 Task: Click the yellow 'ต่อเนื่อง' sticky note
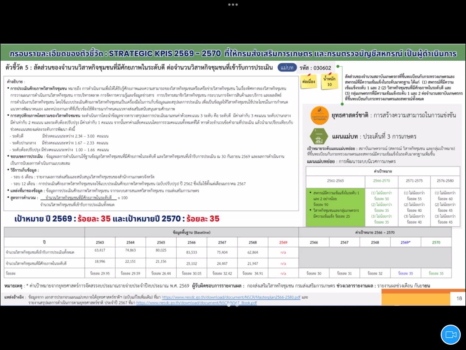click(x=309, y=81)
